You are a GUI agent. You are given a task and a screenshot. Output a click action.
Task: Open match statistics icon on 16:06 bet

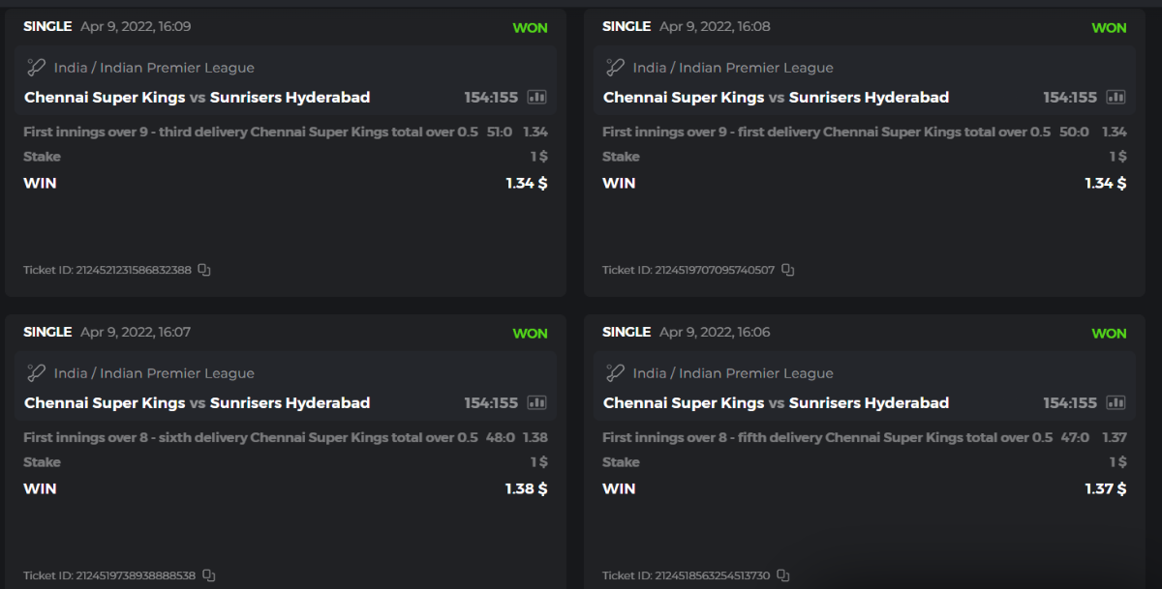1116,402
